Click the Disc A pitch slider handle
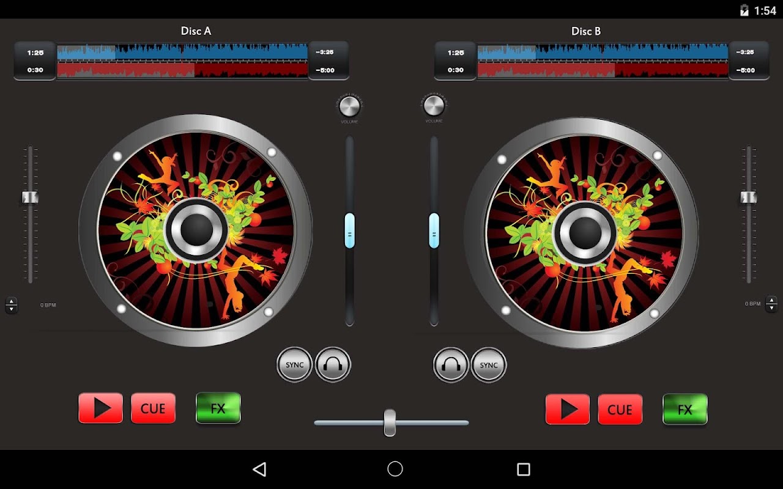Image resolution: width=783 pixels, height=489 pixels. coord(30,197)
